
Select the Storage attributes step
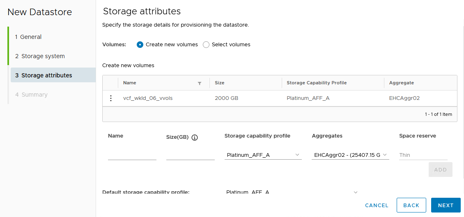(x=46, y=75)
